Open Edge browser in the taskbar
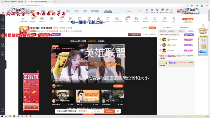 6,116
